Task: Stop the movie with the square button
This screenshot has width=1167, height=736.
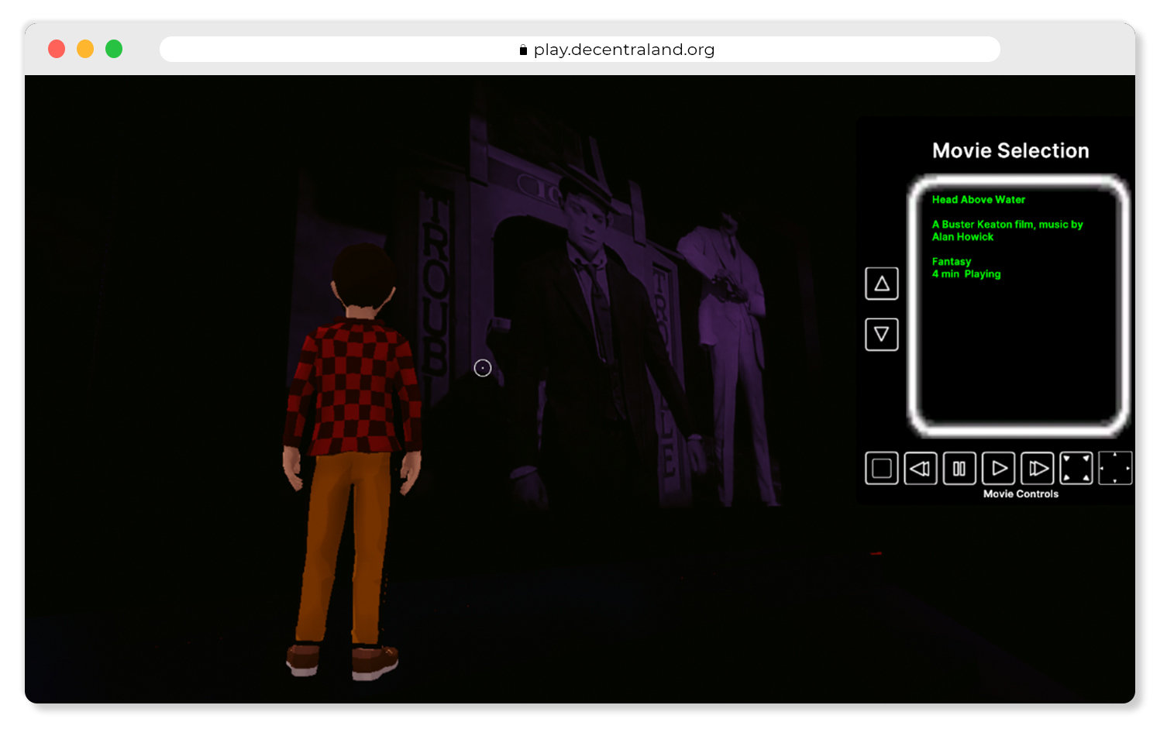Action: (881, 468)
